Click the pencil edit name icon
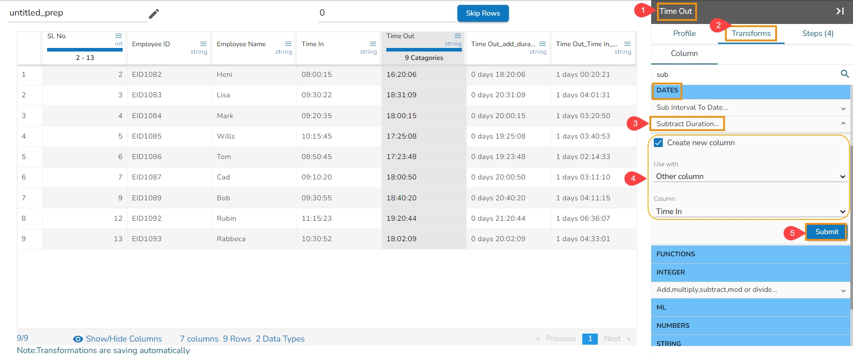The width and height of the screenshot is (853, 358). 154,14
